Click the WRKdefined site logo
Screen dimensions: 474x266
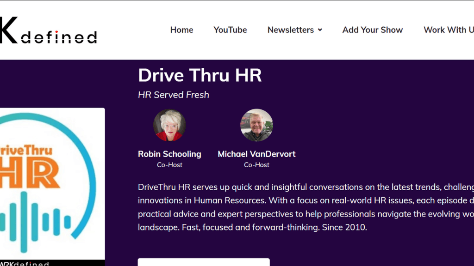coord(48,30)
